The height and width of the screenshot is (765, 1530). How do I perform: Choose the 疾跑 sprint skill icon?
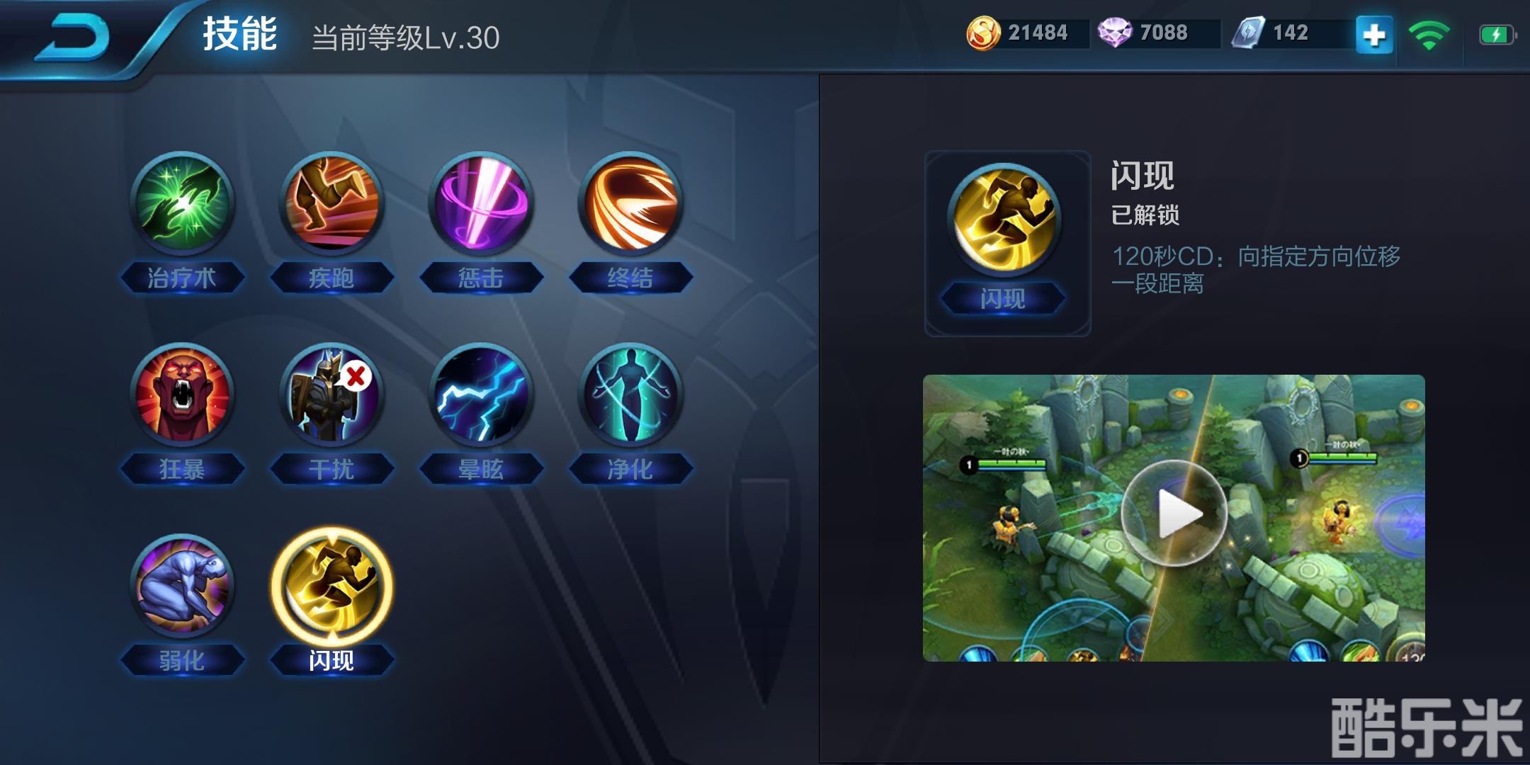pyautogui.click(x=331, y=203)
